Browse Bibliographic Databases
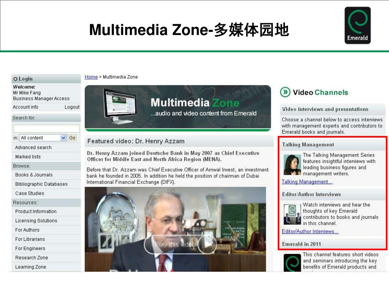 41,184
